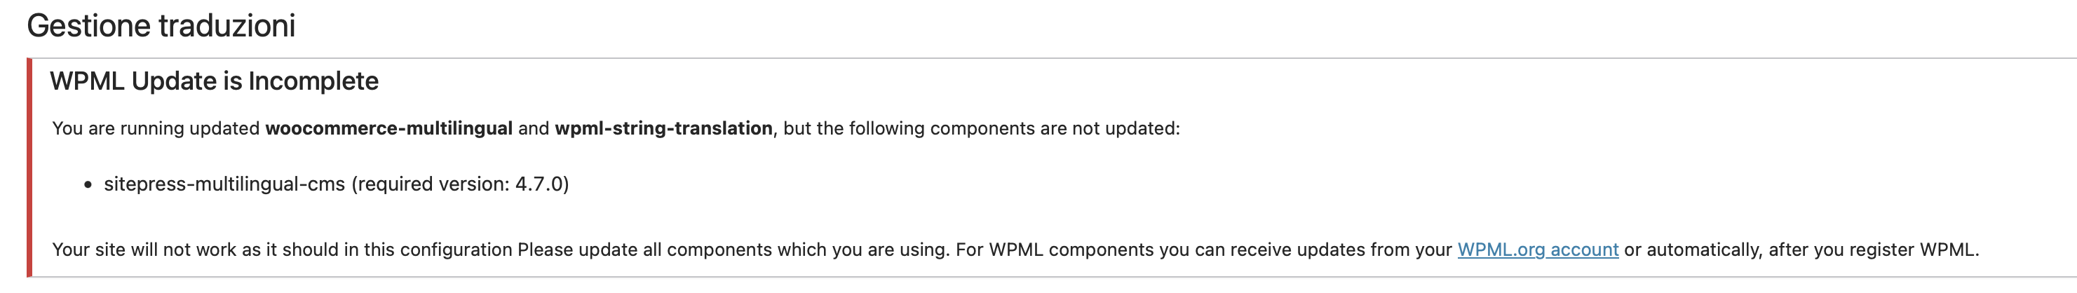Click the word "and" between plugin names
The image size is (2077, 293).
(x=533, y=129)
